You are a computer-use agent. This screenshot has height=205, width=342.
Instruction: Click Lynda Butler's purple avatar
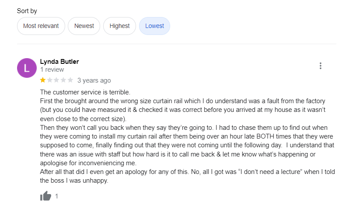tap(27, 68)
